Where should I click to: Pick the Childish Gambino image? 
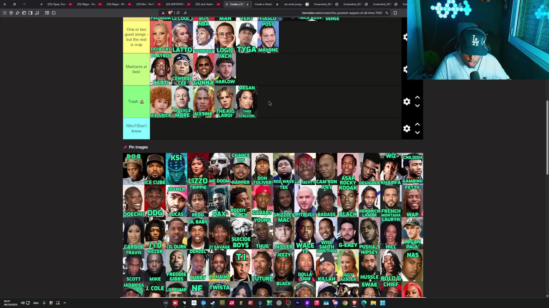412,169
